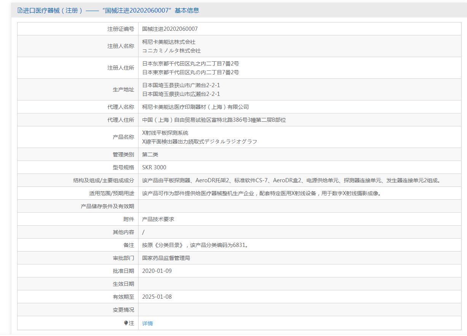Select expiry date 2025-01-08
This screenshot has height=336, width=467.
point(157,297)
